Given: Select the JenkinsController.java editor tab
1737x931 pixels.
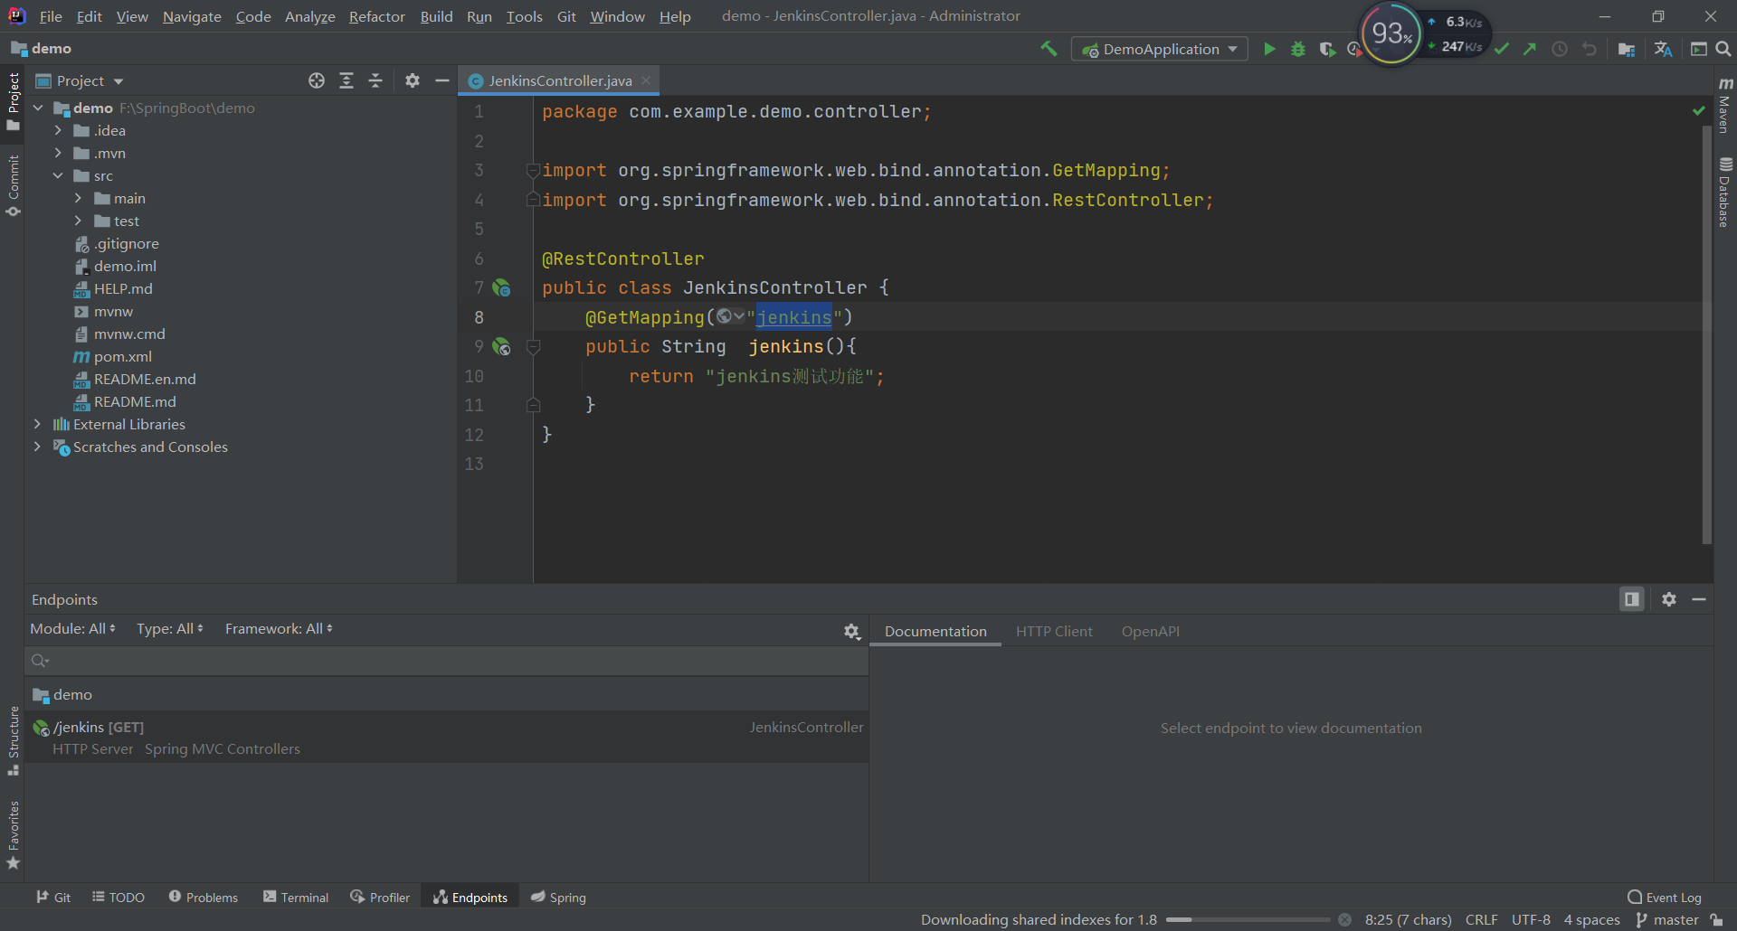Looking at the screenshot, I should (560, 80).
